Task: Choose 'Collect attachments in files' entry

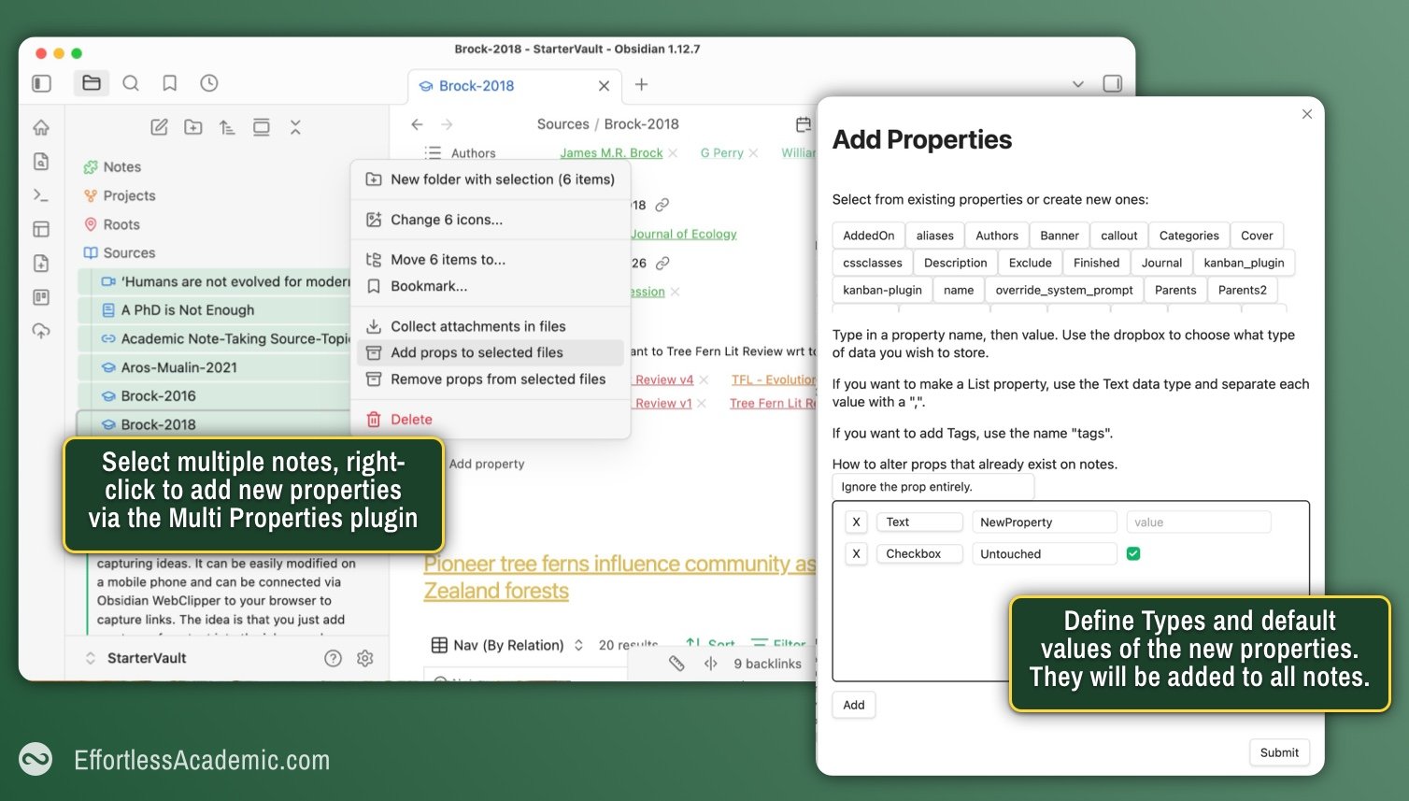Action: point(490,326)
